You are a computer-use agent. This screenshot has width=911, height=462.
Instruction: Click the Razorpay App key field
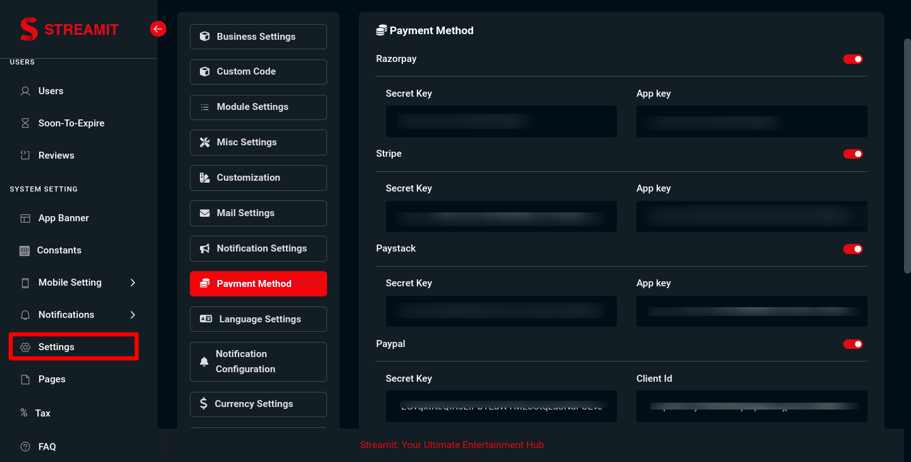pyautogui.click(x=752, y=121)
